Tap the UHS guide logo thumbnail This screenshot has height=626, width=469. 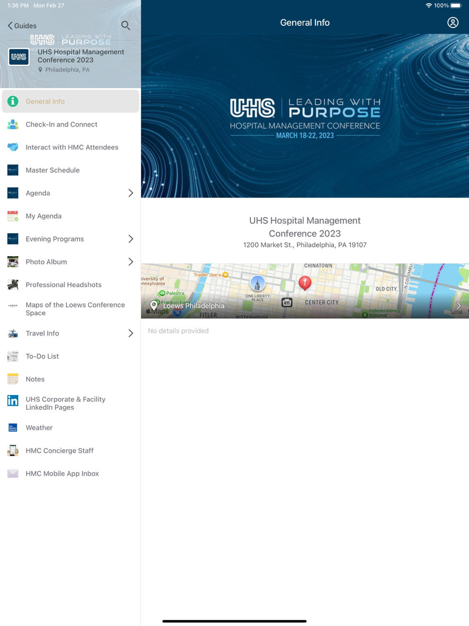(x=19, y=57)
